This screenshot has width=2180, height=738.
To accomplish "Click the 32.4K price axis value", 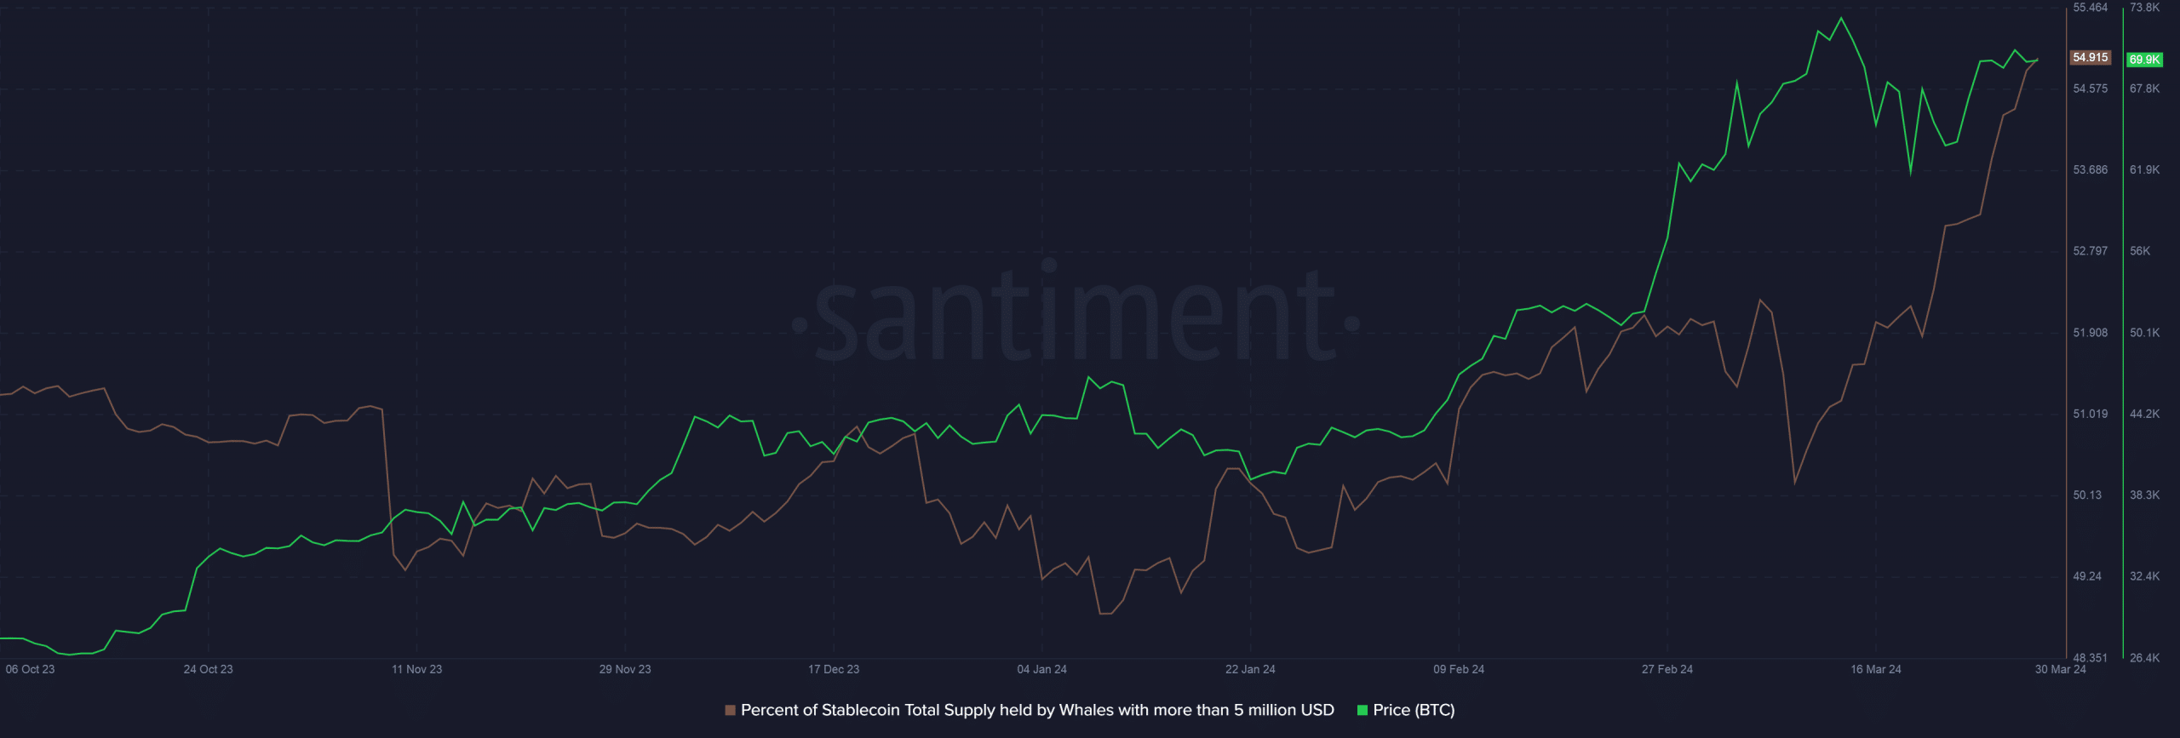I will click(2144, 576).
